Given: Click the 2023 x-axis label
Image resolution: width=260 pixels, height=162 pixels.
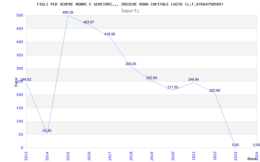Looking at the screenshot, I should pyautogui.click(x=236, y=156).
